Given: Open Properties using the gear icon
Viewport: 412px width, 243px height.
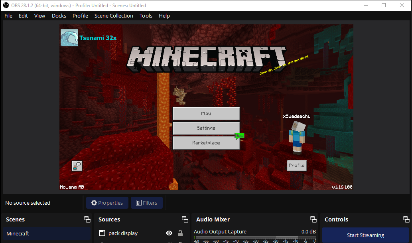Looking at the screenshot, I should tap(95, 202).
